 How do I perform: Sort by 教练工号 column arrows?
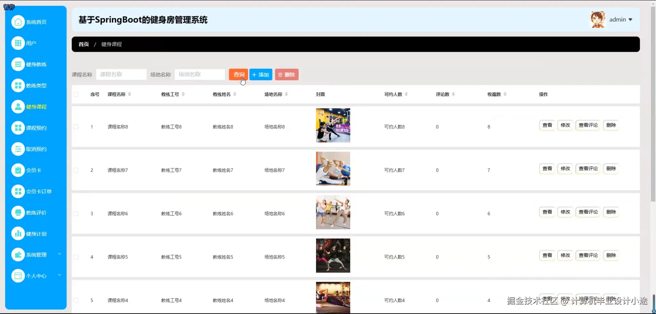183,94
